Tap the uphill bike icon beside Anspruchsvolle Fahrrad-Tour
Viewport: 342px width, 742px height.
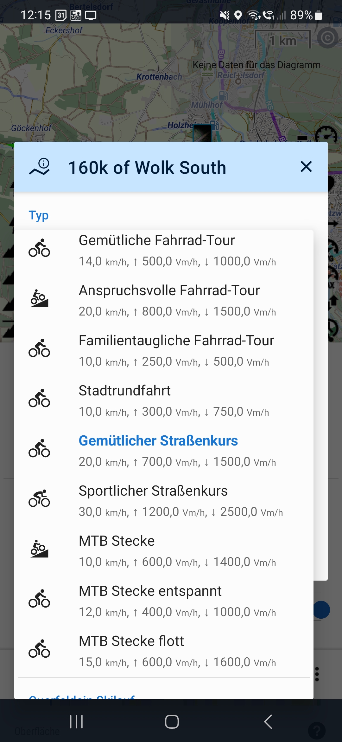click(39, 298)
